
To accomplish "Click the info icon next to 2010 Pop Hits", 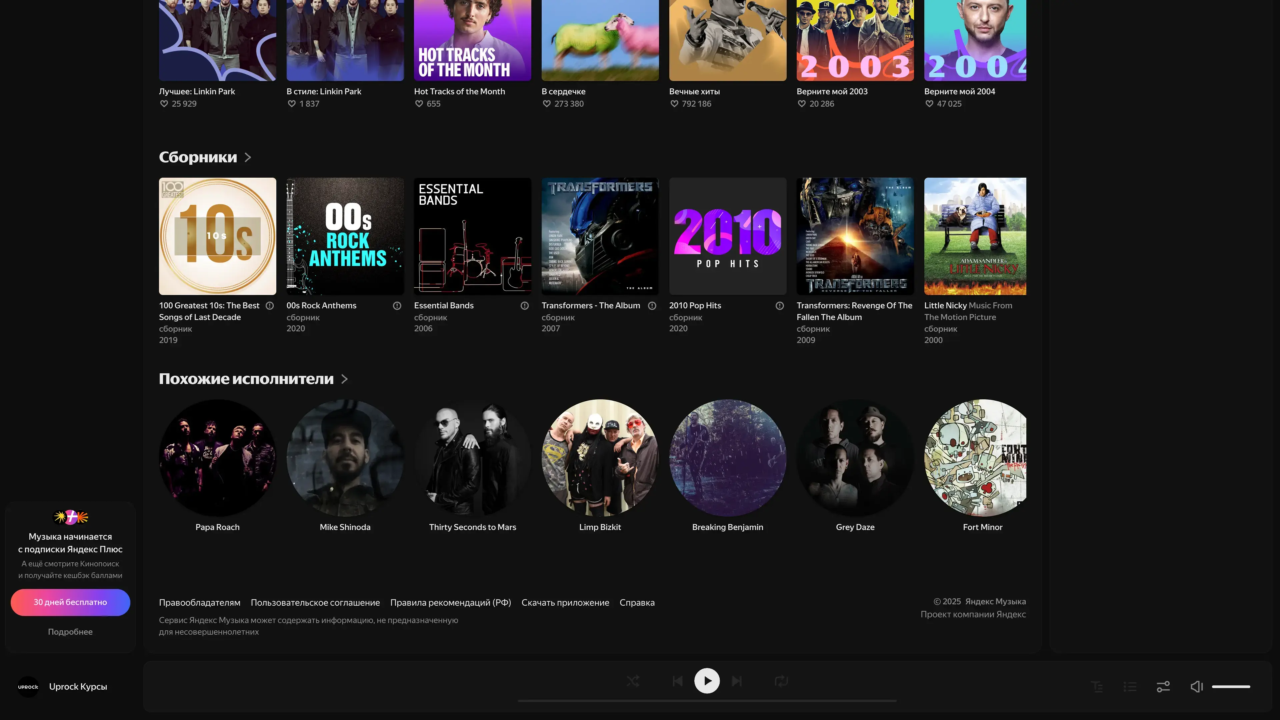I will click(779, 306).
